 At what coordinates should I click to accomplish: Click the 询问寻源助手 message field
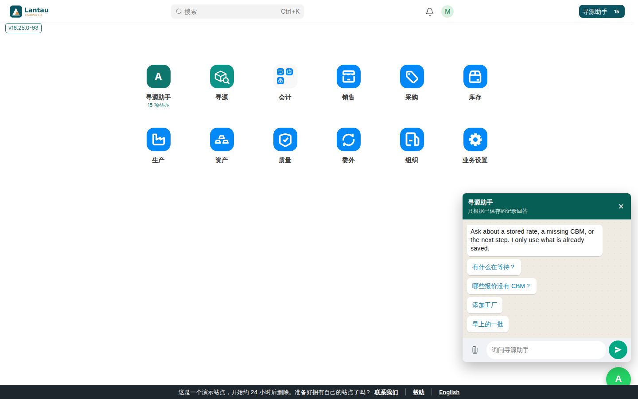pos(546,350)
